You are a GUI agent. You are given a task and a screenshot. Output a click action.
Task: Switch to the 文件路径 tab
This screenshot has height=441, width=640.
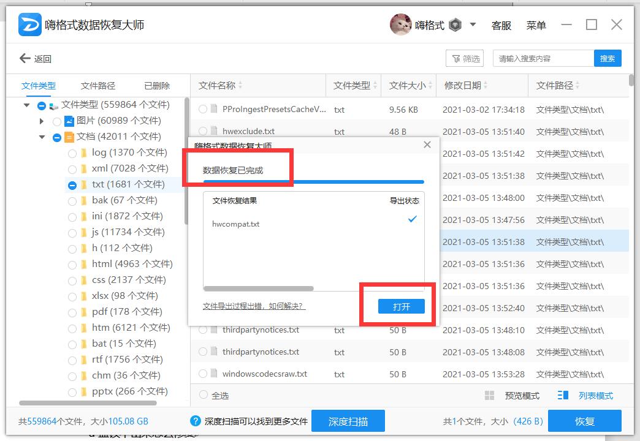[x=97, y=86]
